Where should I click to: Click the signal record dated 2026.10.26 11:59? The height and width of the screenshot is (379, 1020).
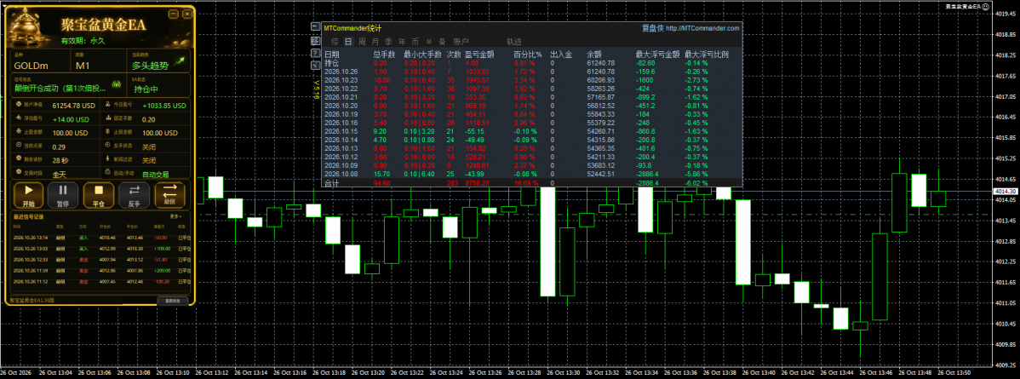tap(101, 270)
